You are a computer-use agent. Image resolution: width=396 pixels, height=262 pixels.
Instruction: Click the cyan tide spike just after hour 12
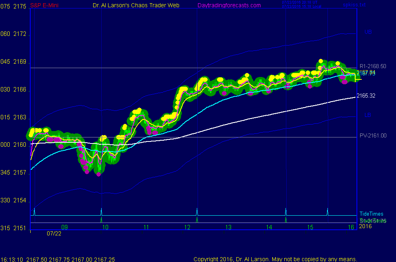197,212
